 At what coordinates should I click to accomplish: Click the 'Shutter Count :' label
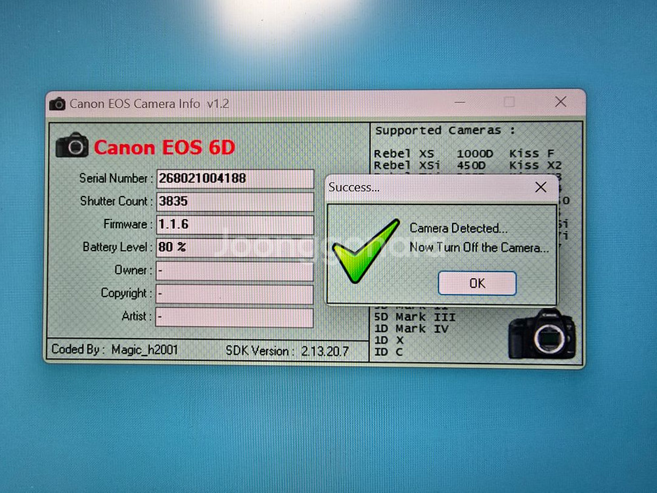pos(116,201)
